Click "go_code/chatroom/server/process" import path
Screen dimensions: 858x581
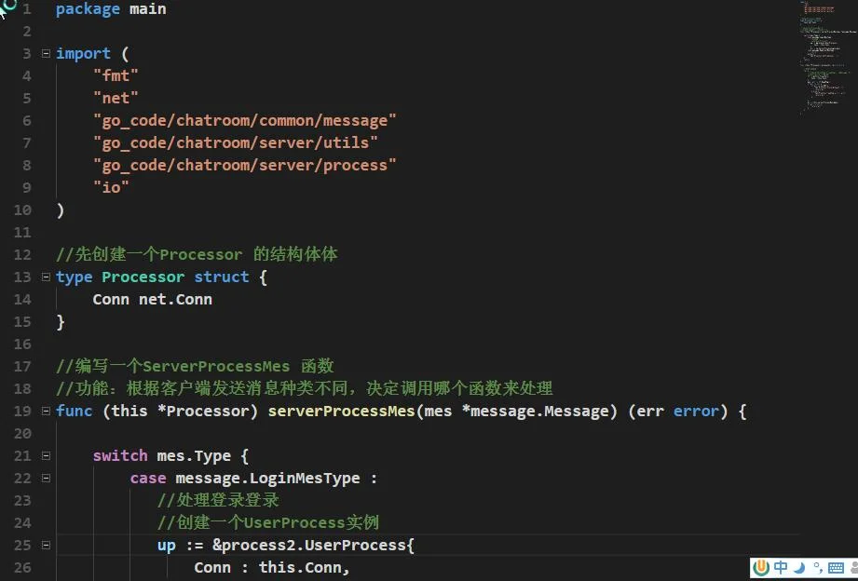click(245, 165)
